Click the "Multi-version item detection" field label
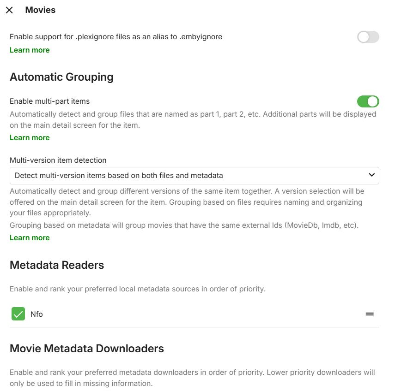The width and height of the screenshot is (395, 391). tap(58, 160)
